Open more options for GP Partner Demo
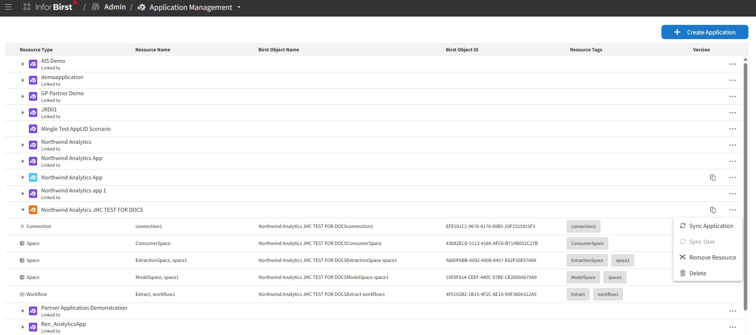The image size is (756, 335). click(x=733, y=96)
